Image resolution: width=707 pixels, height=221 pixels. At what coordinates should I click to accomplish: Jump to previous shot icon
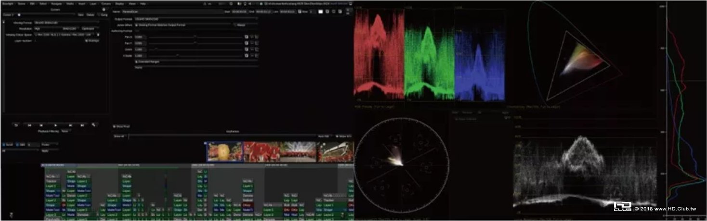pos(29,125)
